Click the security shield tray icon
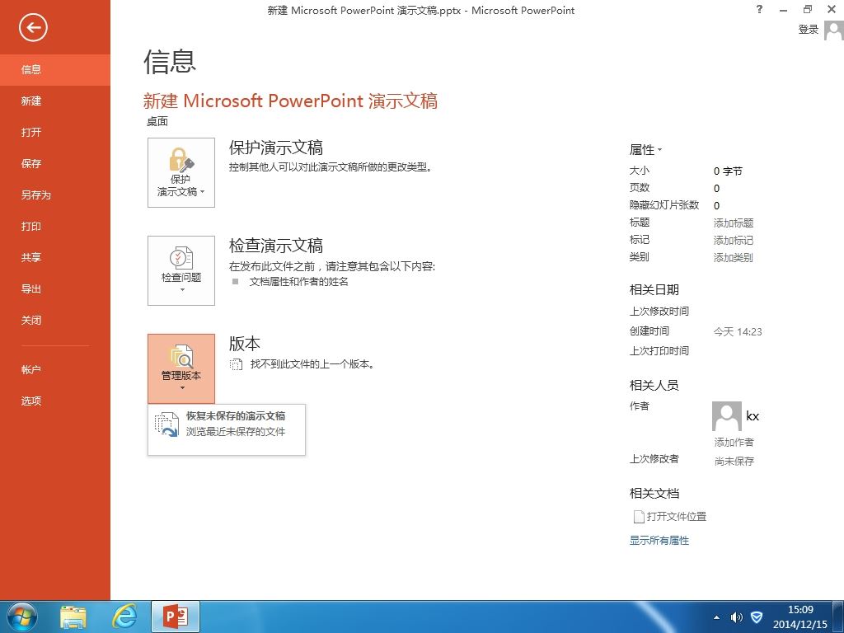The image size is (844, 633). point(757,617)
